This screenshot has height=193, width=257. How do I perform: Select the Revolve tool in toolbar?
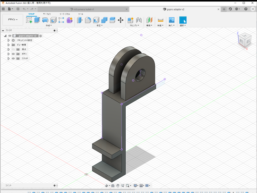[45, 20]
